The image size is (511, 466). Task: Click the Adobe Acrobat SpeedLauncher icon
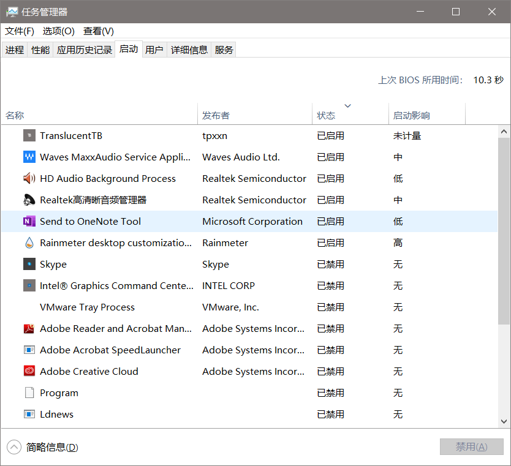click(x=29, y=350)
